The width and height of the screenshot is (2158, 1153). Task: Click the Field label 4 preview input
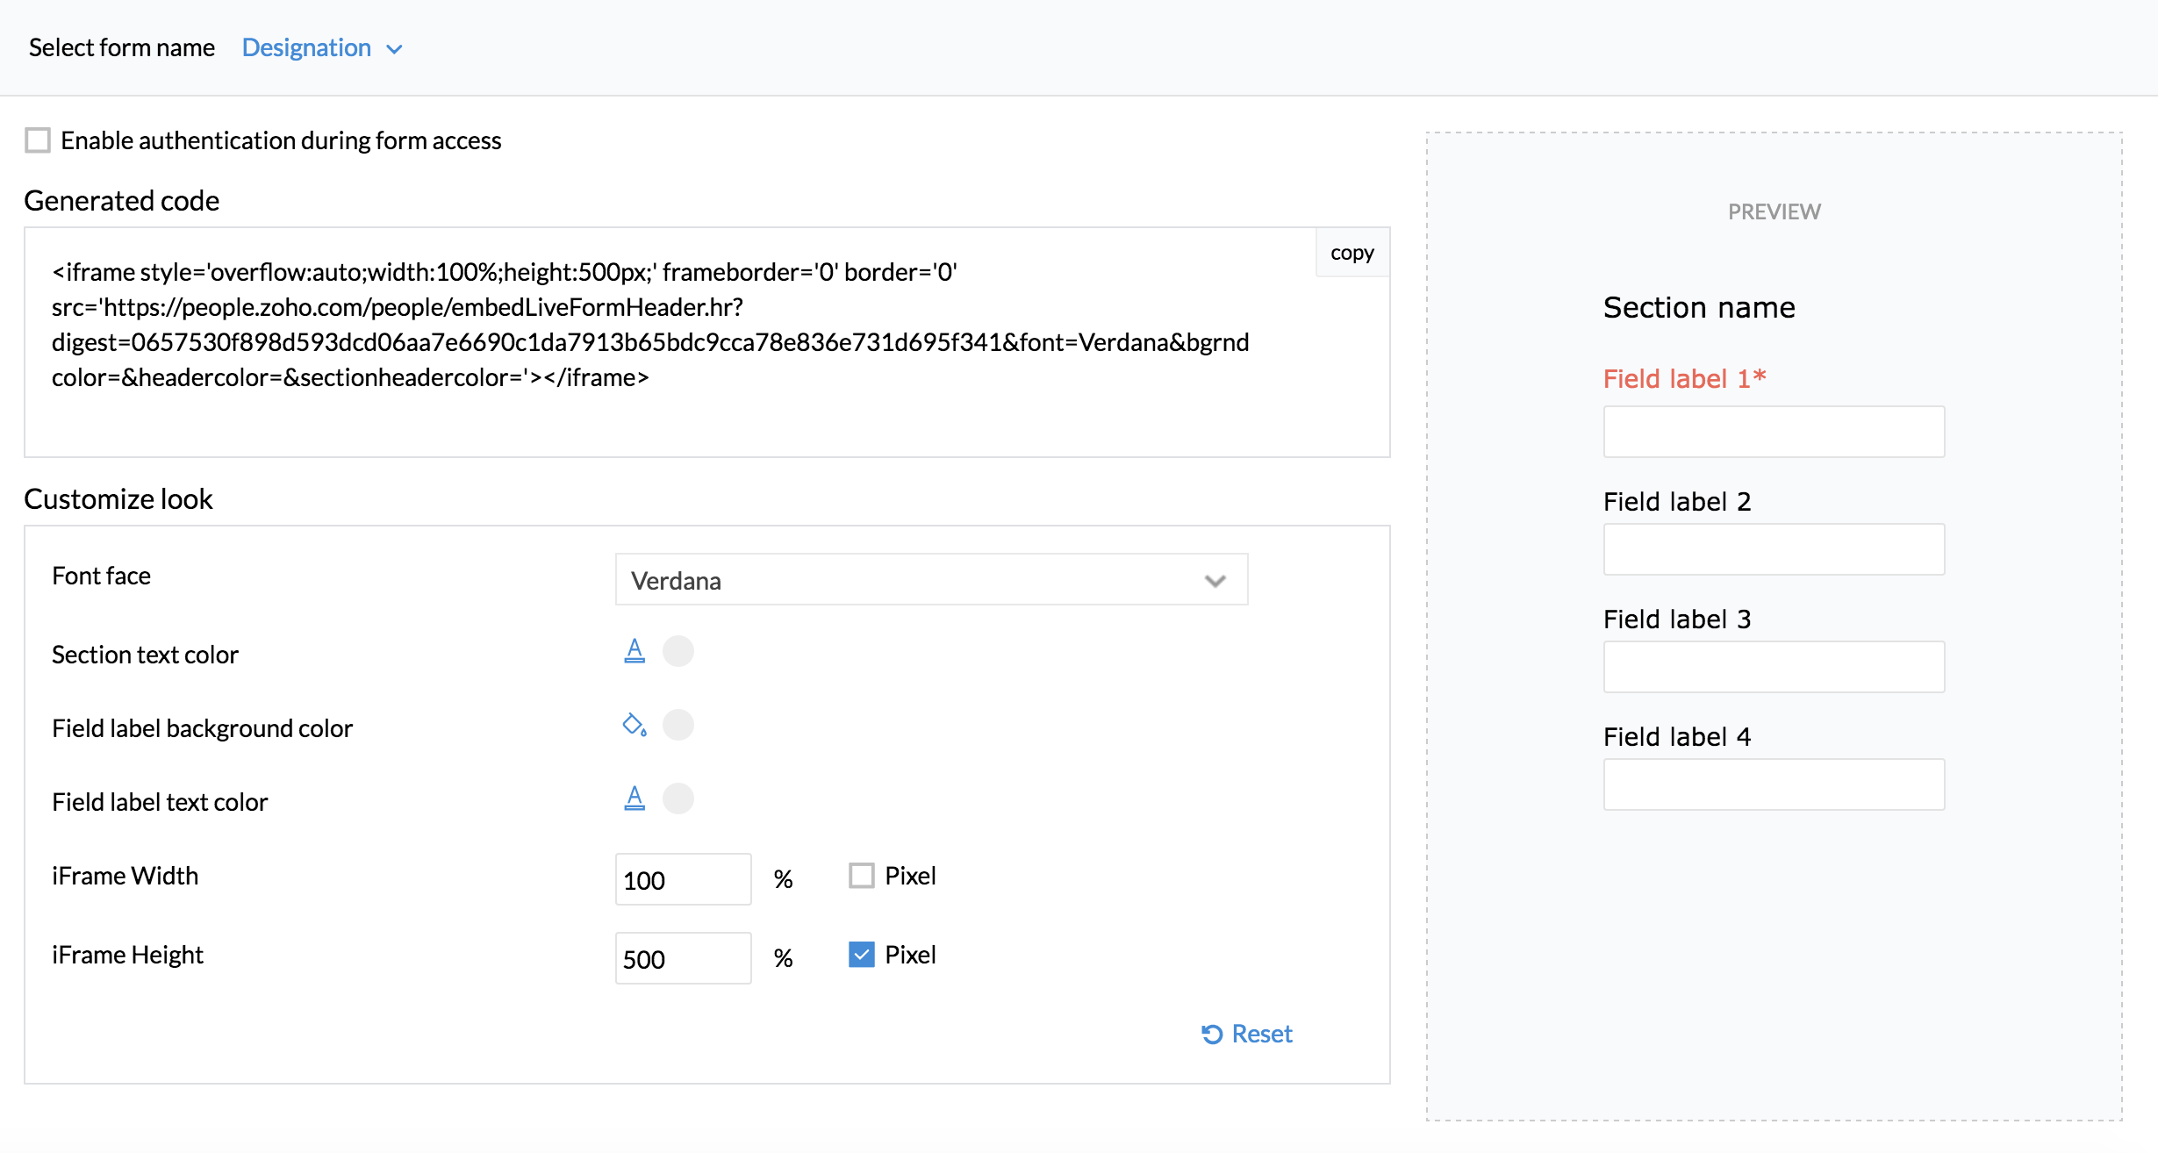1774,784
